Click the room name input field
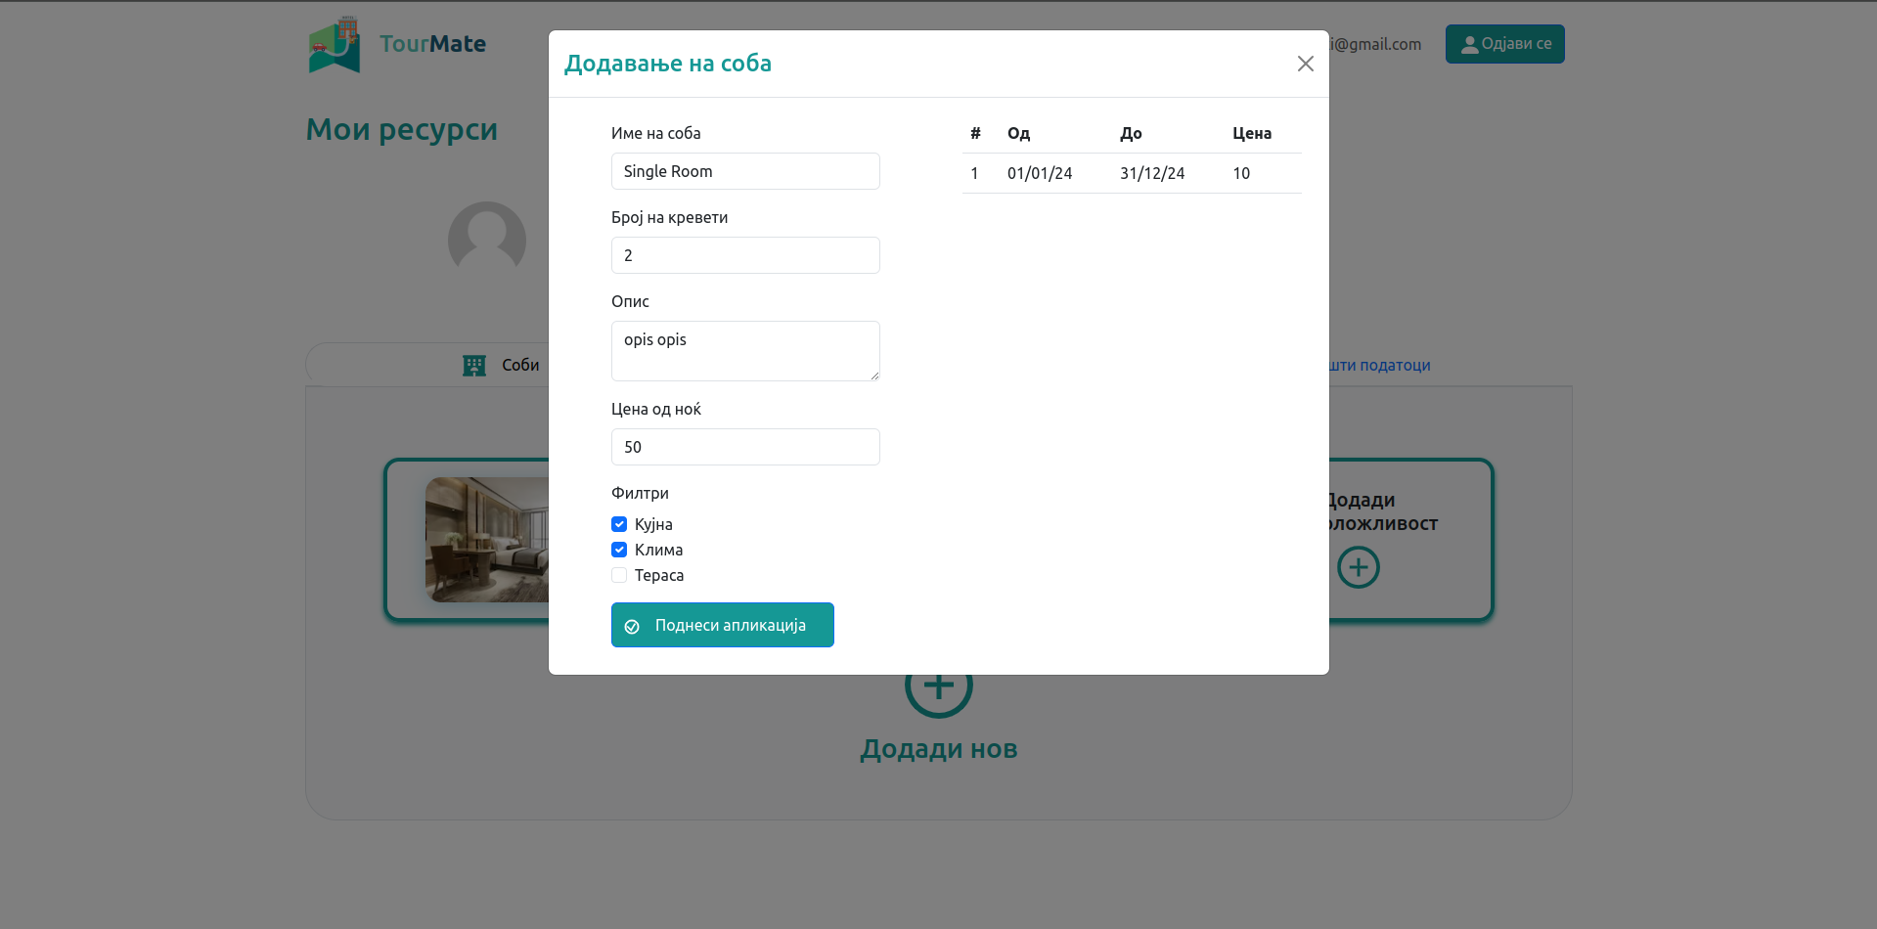 pyautogui.click(x=745, y=171)
